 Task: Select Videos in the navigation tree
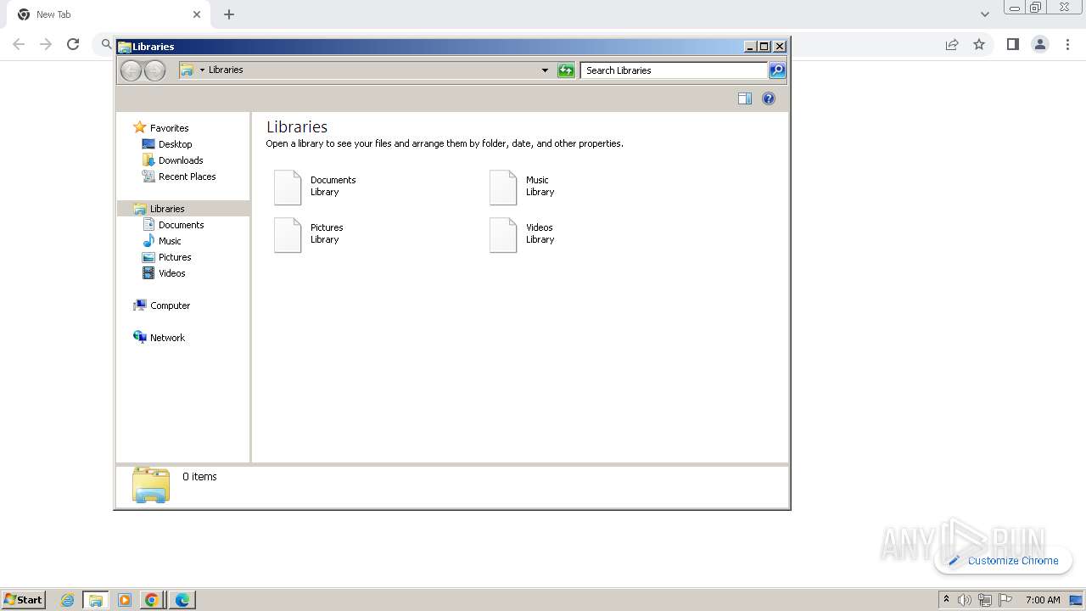pos(171,273)
